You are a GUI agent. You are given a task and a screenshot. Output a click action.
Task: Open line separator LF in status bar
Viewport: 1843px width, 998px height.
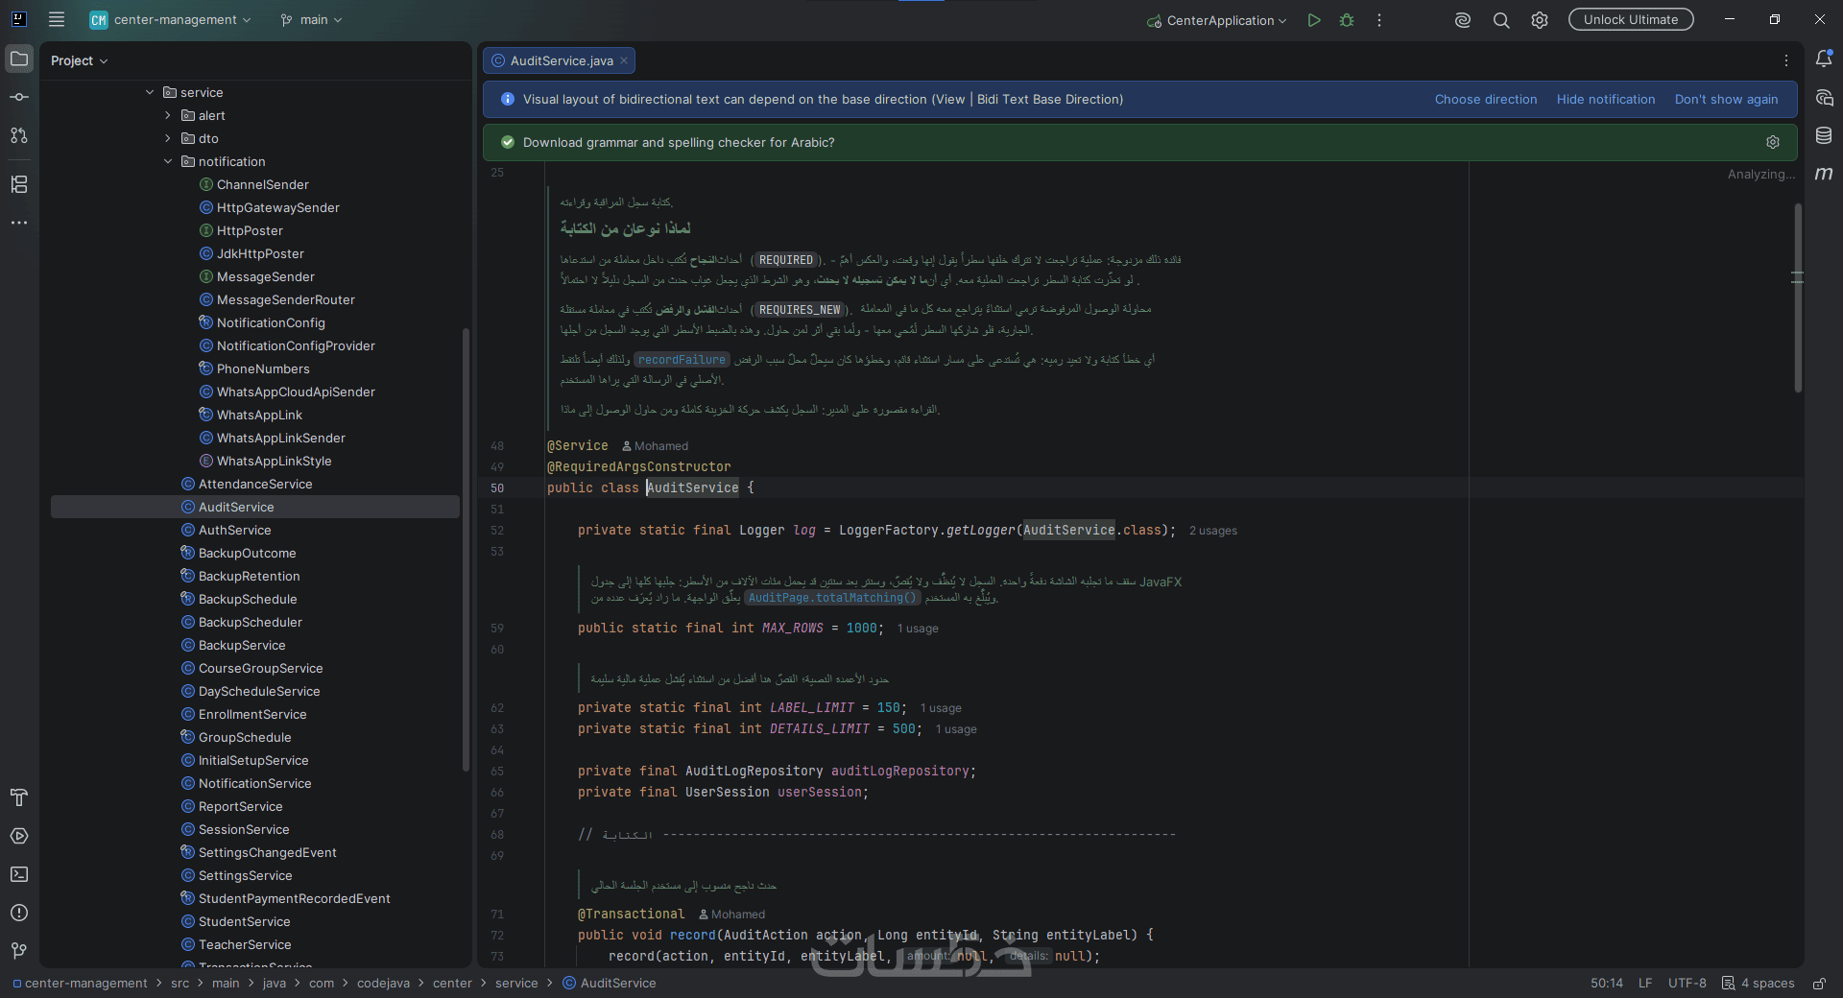click(x=1645, y=984)
